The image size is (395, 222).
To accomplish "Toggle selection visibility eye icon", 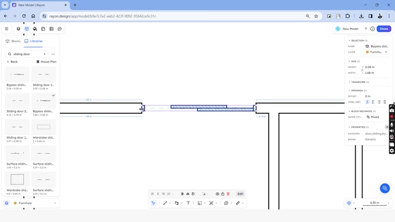I will point(217,194).
